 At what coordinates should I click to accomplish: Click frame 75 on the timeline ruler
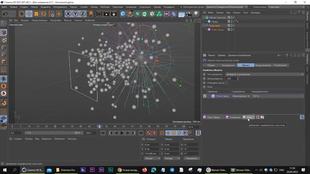[140, 127]
